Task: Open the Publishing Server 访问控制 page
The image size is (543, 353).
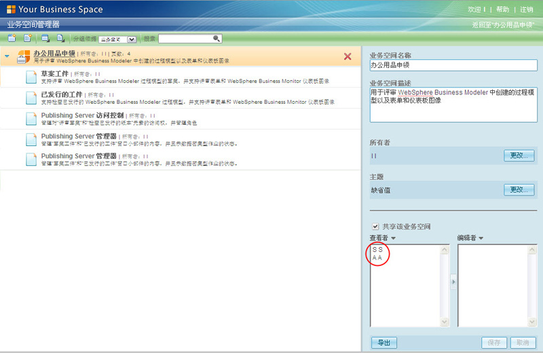Action: click(82, 115)
